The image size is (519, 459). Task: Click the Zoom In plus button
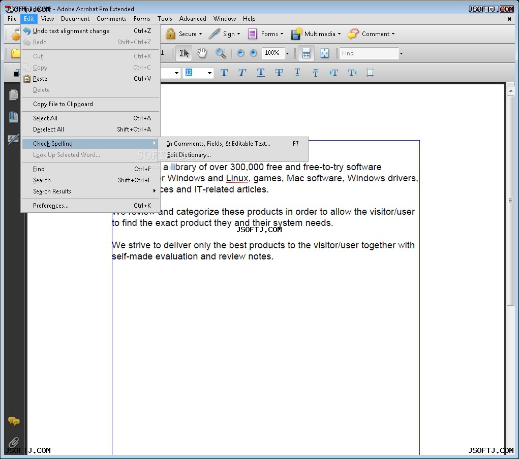tap(253, 53)
